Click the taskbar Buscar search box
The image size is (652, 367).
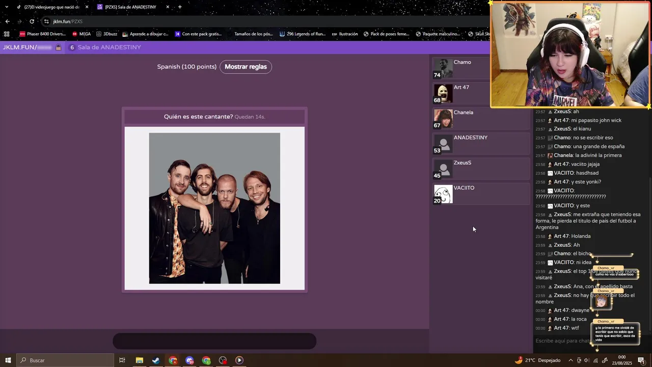65,360
